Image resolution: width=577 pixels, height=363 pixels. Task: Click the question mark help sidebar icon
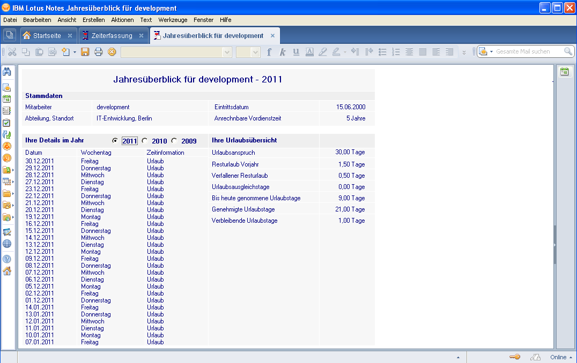point(7,259)
